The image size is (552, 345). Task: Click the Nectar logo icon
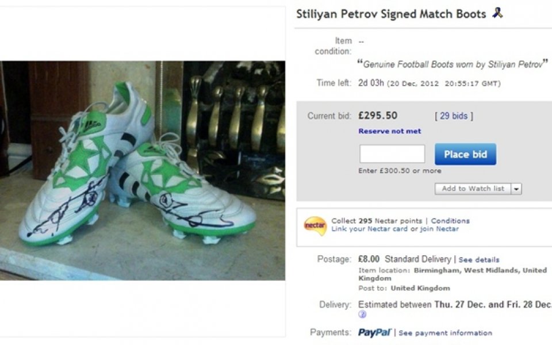315,225
